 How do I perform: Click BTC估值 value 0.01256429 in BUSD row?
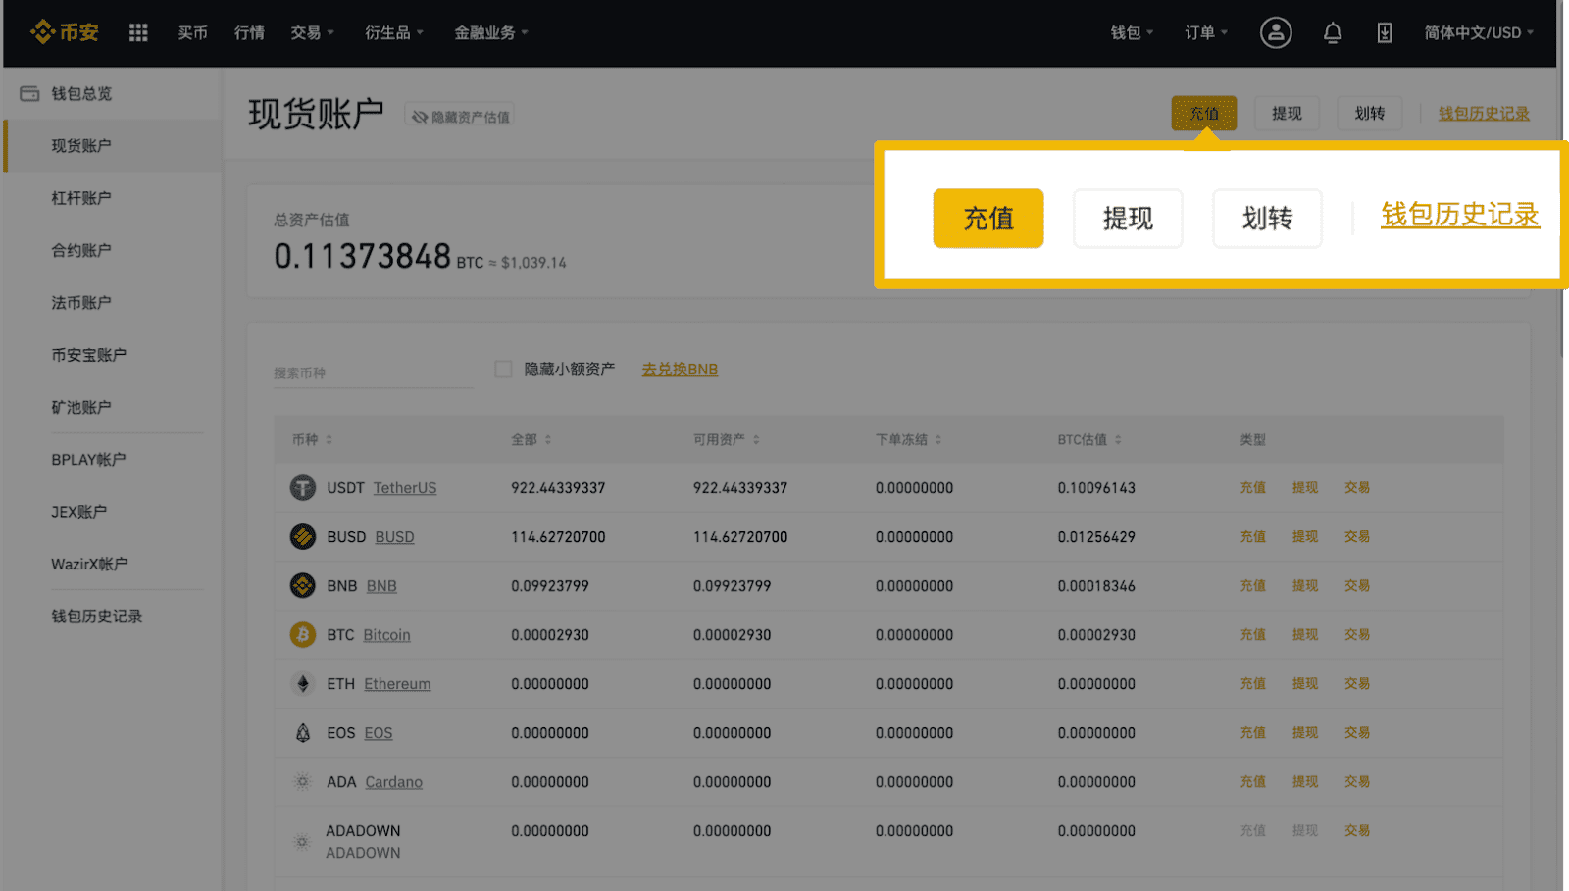coord(1096,536)
